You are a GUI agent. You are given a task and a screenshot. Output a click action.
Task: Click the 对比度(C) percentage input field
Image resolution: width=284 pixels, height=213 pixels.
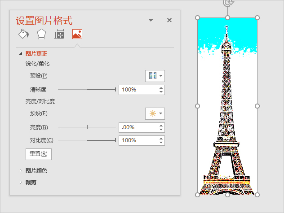(138, 140)
